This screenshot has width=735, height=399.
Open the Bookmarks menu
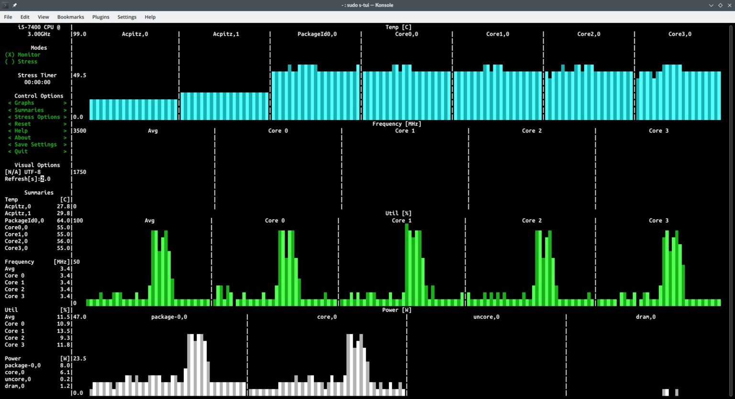click(x=70, y=17)
